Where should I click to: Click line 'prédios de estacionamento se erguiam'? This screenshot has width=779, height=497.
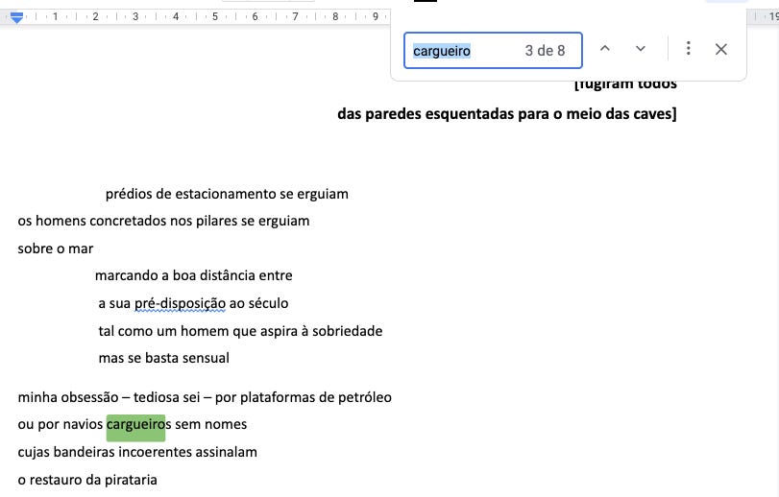[227, 194]
